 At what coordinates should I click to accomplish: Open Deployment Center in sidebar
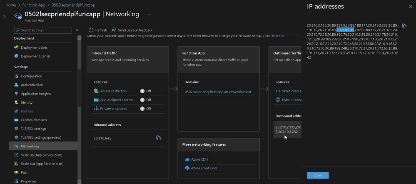35,56
